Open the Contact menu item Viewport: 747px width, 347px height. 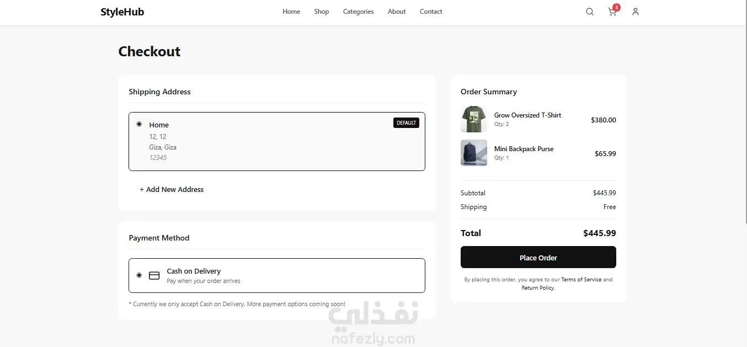coord(431,12)
